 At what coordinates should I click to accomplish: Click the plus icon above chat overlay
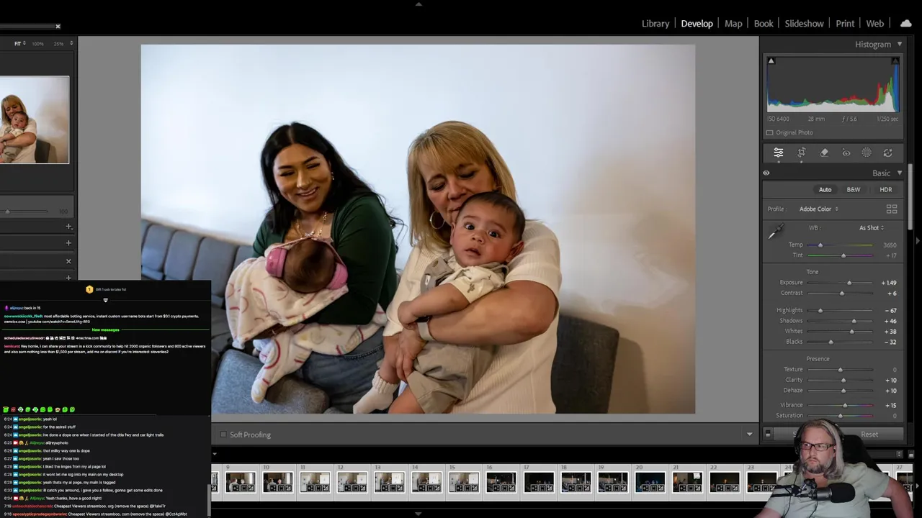[68, 278]
